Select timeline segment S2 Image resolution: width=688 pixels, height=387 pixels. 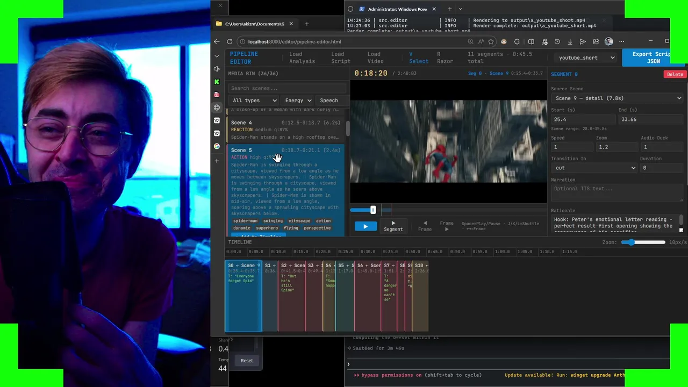[x=292, y=296]
